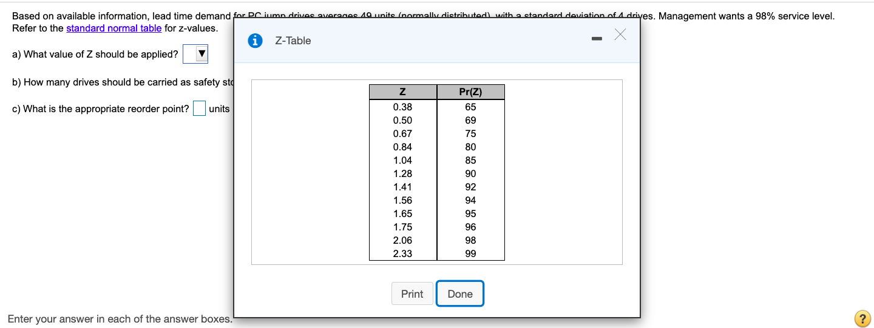
Task: Minimize the Z-Table dialog
Action: pos(597,40)
